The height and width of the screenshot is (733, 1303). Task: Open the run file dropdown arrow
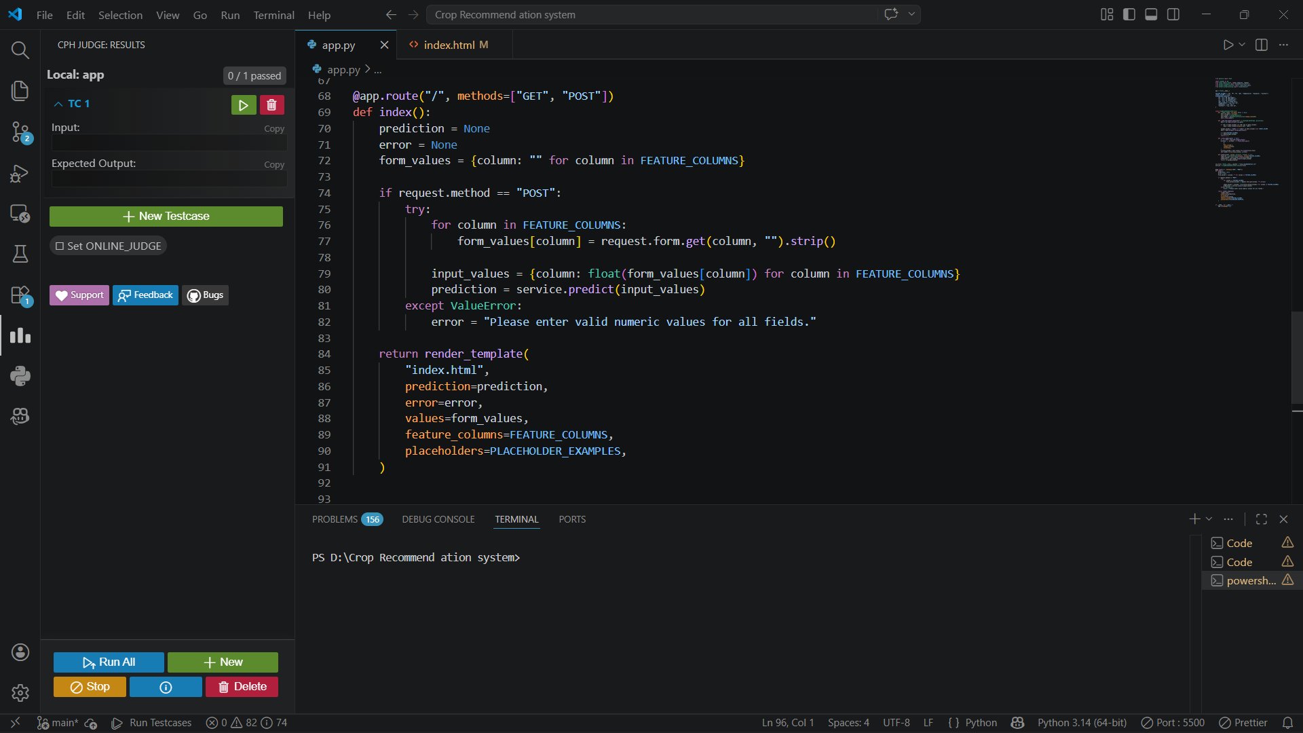(x=1242, y=45)
